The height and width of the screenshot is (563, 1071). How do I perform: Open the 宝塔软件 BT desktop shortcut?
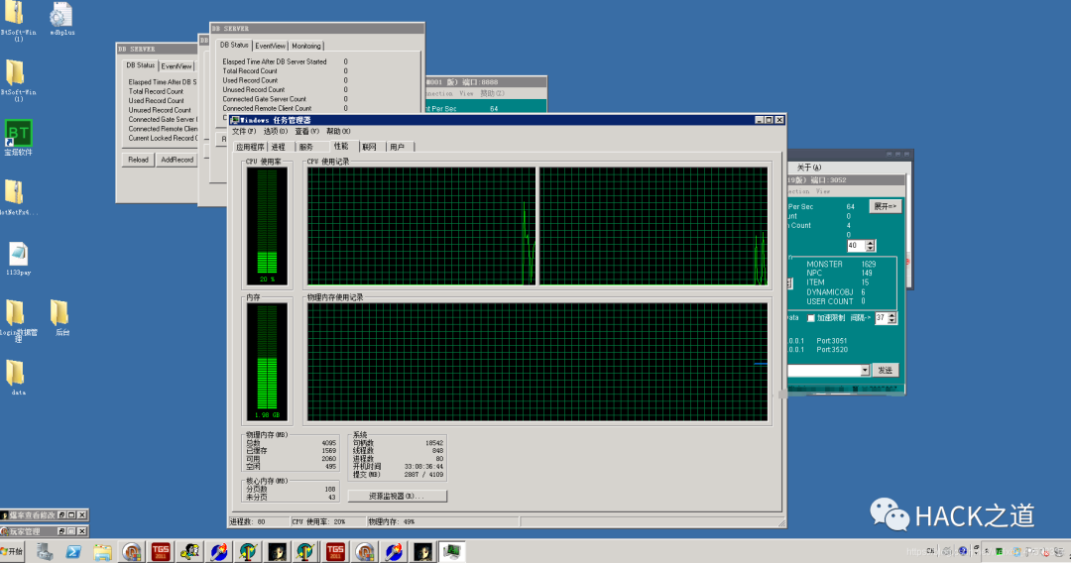click(19, 138)
